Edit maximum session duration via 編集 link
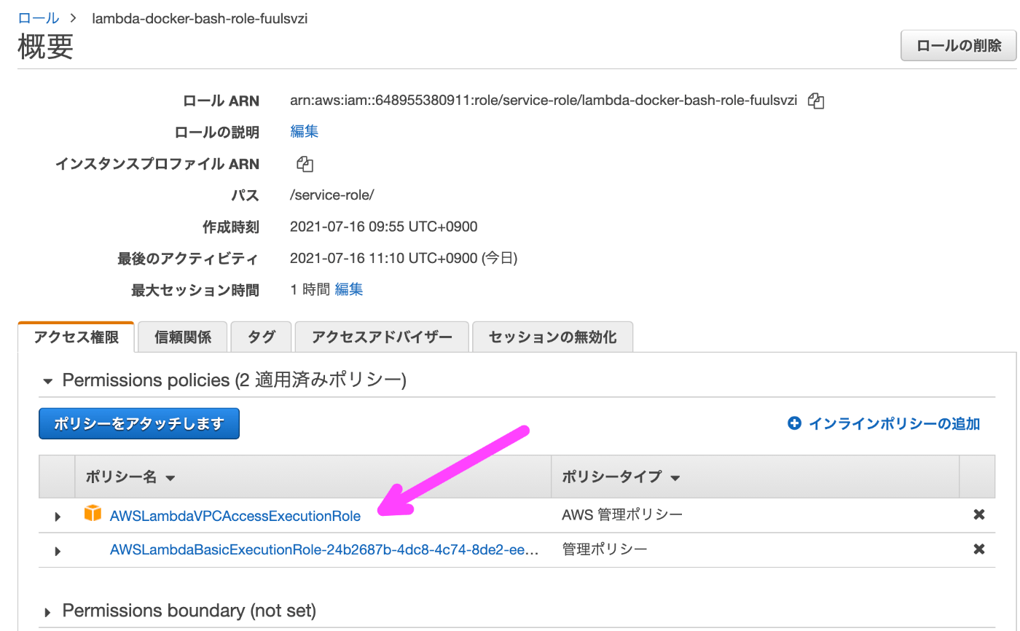Screen dimensions: 1020x631 tap(348, 289)
